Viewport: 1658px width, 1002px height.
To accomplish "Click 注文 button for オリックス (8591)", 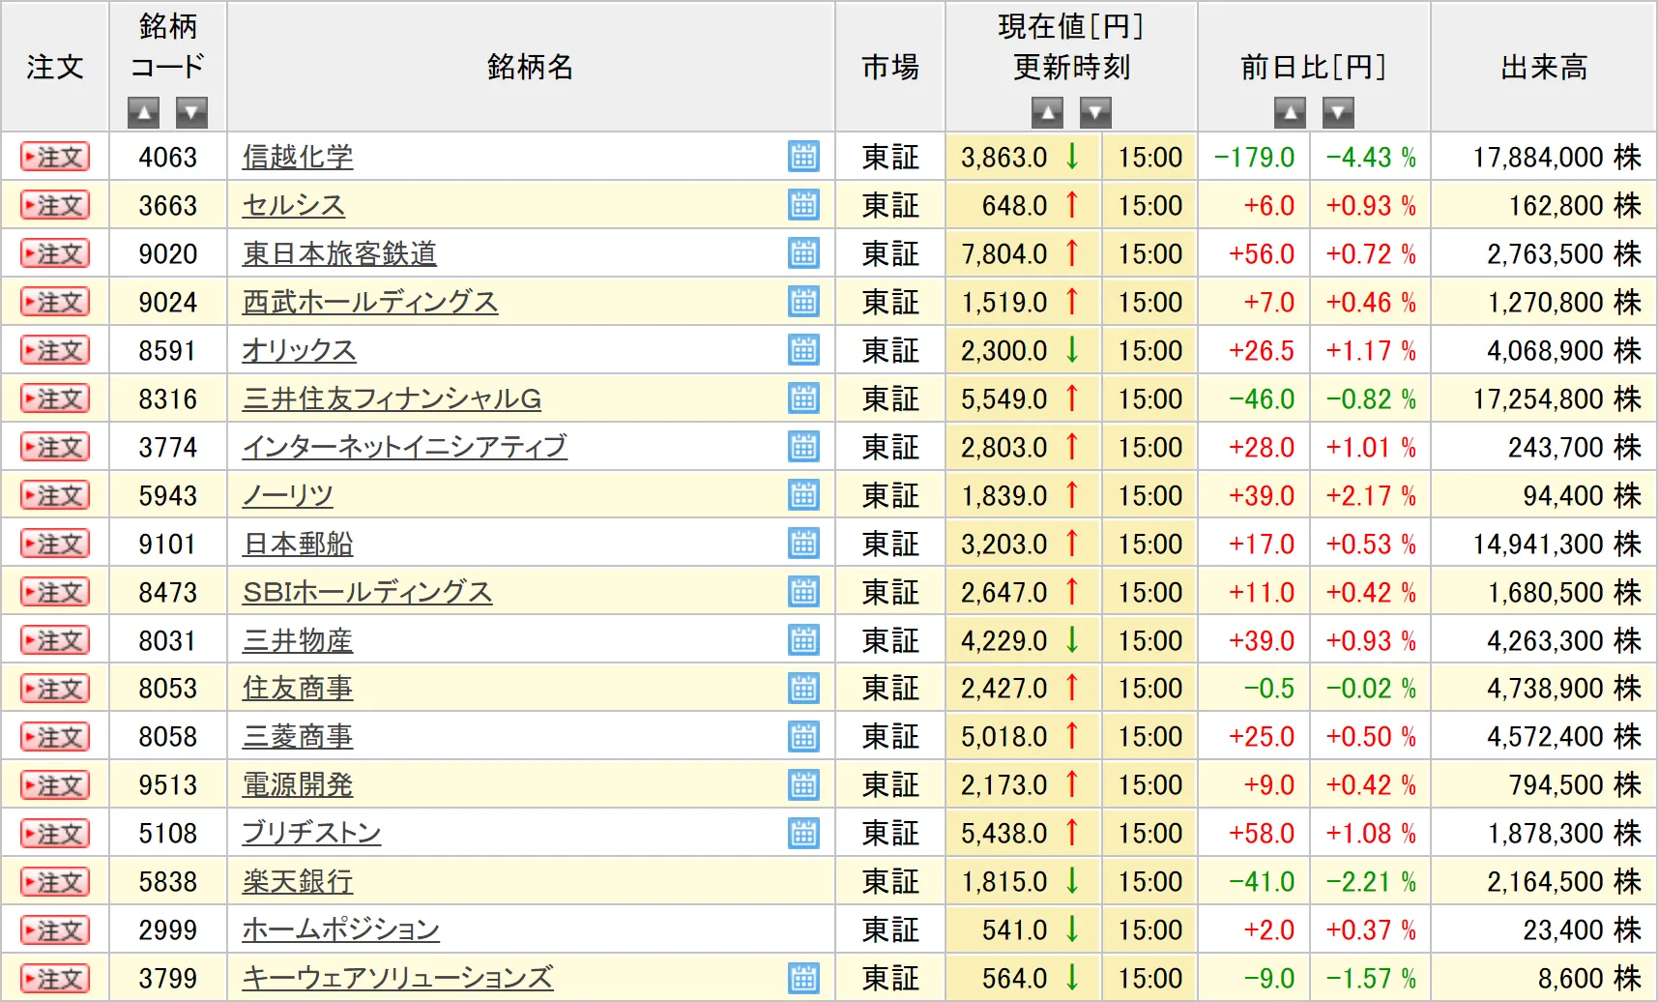I will click(55, 350).
